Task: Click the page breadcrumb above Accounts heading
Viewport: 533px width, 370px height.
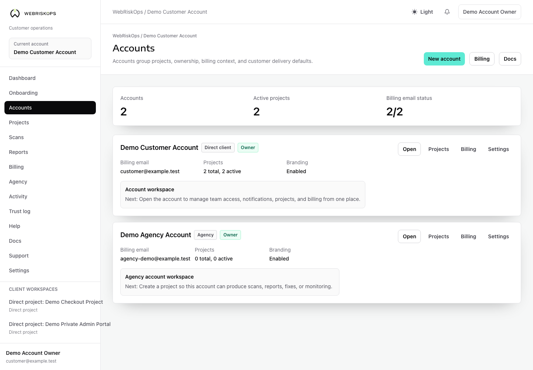Action: (x=155, y=36)
